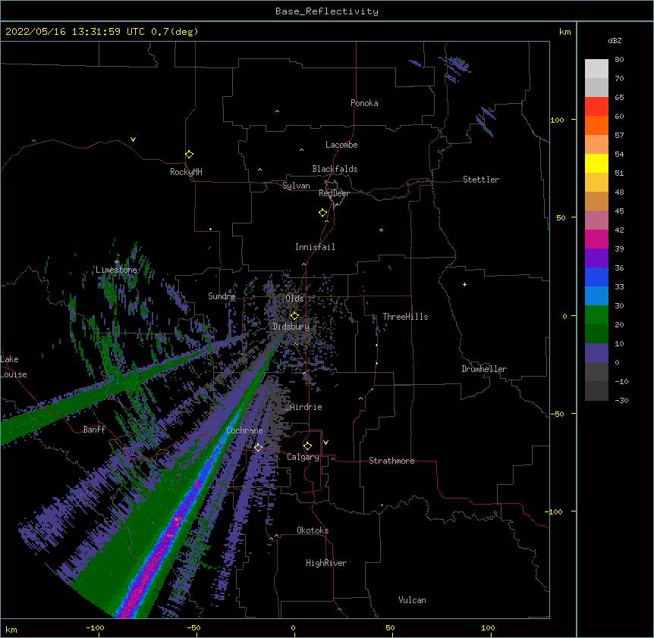Click the Didsbury town label
This screenshot has height=638, width=654.
[291, 327]
